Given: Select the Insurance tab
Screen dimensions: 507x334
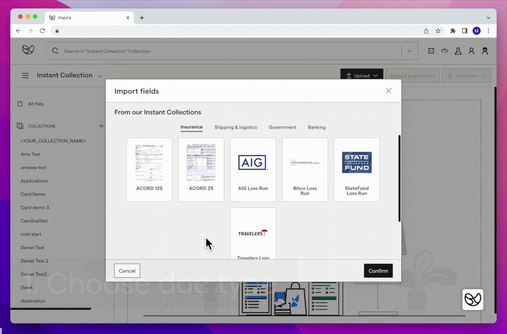Looking at the screenshot, I should point(192,127).
